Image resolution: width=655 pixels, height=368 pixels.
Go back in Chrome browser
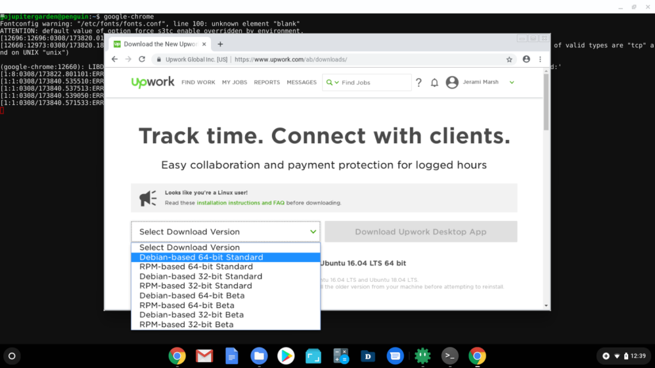[114, 59]
